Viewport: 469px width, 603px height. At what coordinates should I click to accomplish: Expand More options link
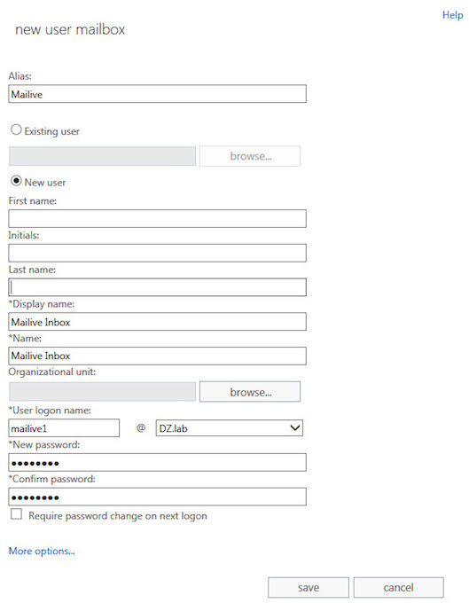click(42, 551)
